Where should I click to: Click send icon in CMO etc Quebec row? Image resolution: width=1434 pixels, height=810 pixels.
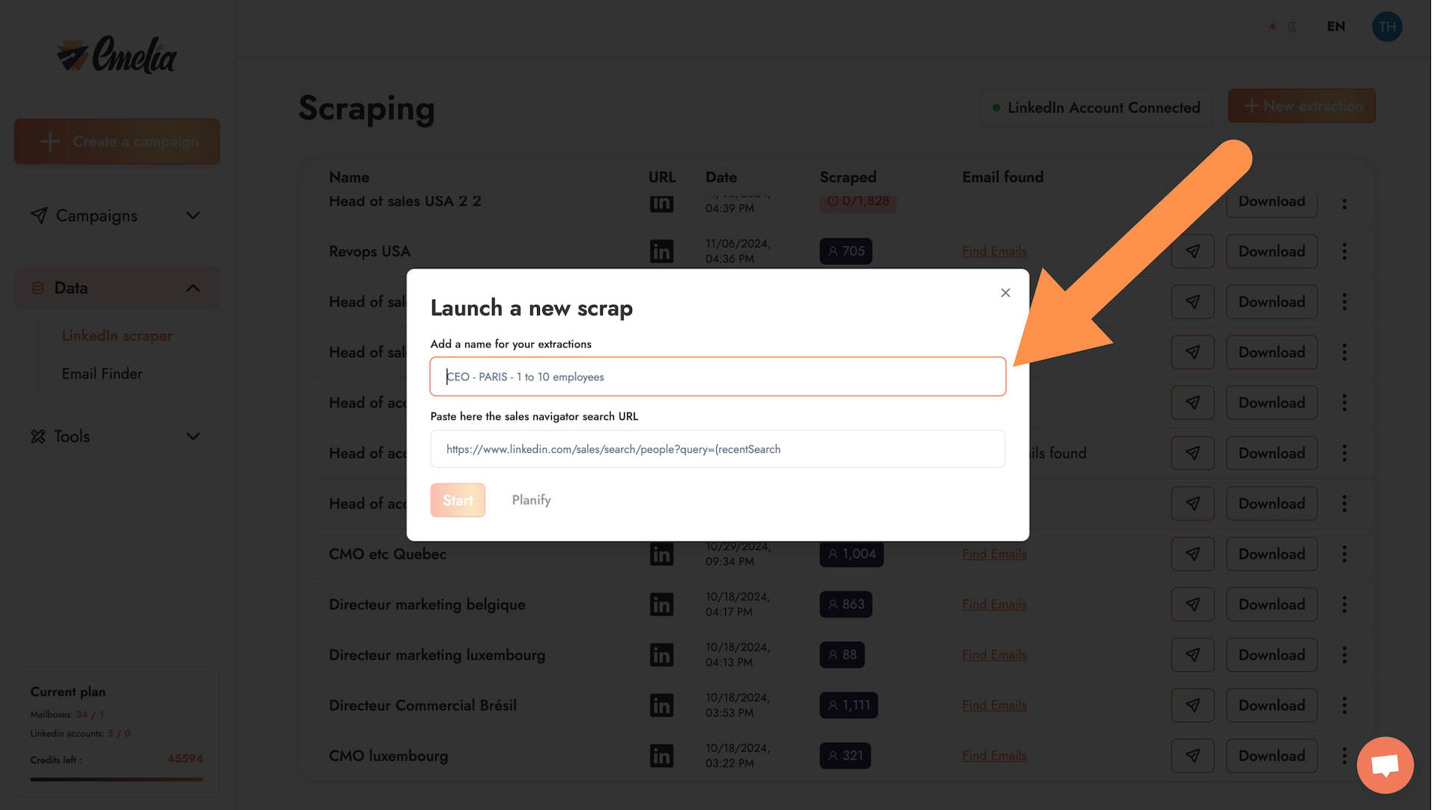click(x=1193, y=554)
